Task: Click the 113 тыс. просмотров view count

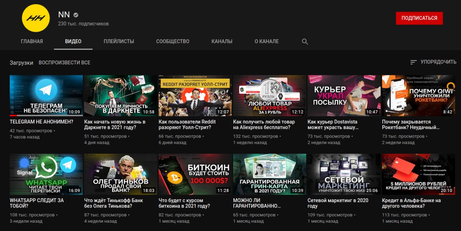Action: point(404,215)
